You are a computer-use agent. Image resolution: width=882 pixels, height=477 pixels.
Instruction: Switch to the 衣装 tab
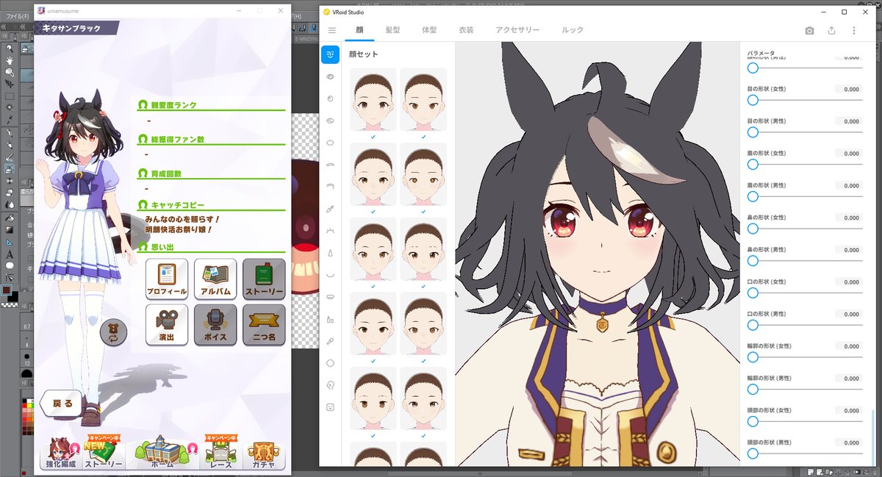pyautogui.click(x=466, y=30)
